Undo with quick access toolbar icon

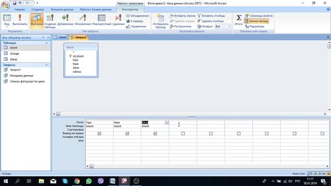[x=20, y=3]
